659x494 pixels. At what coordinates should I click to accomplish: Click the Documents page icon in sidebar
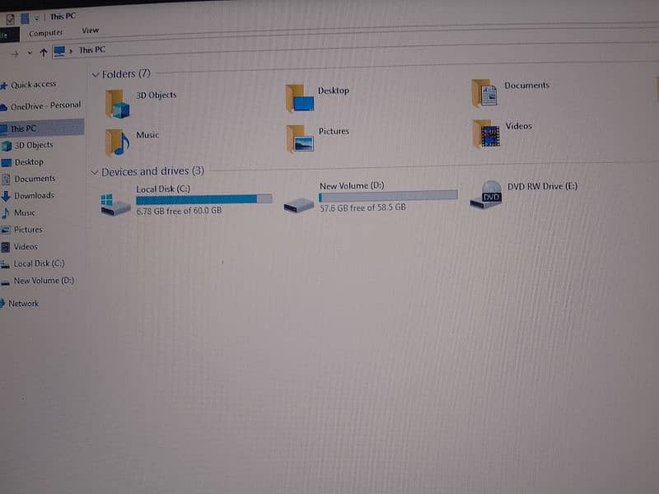(x=6, y=179)
